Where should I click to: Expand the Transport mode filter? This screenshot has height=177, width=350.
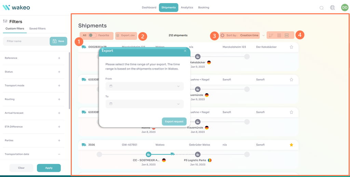point(59,85)
